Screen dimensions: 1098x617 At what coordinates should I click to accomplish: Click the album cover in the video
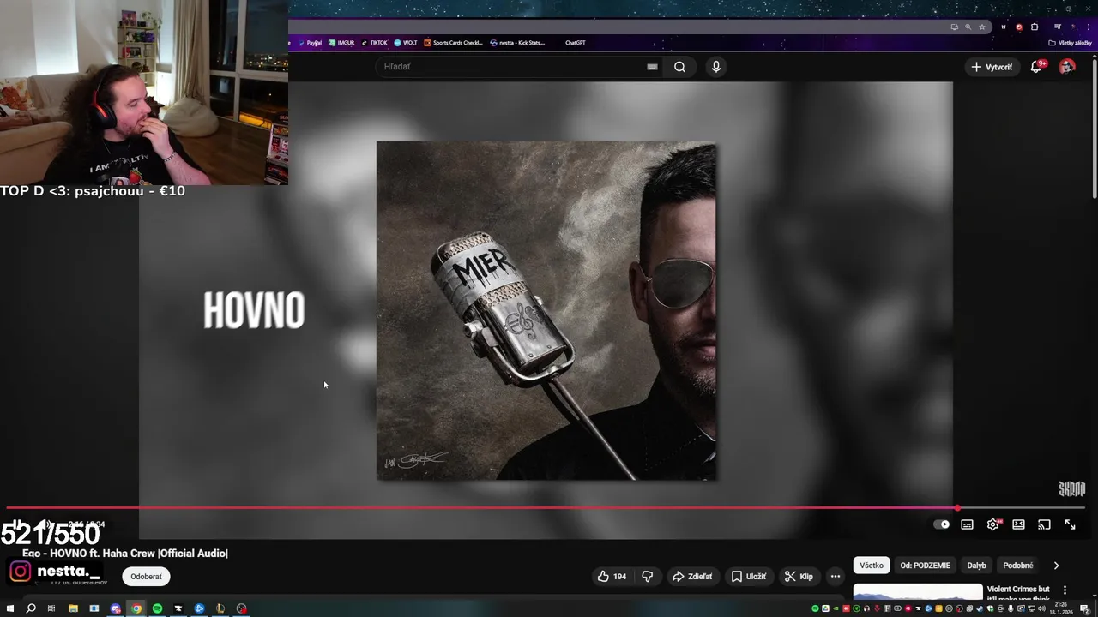546,311
